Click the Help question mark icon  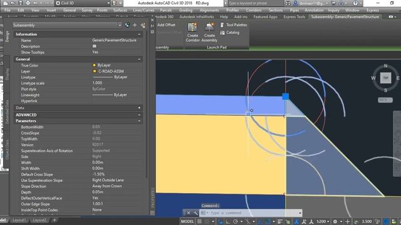[x=355, y=3]
